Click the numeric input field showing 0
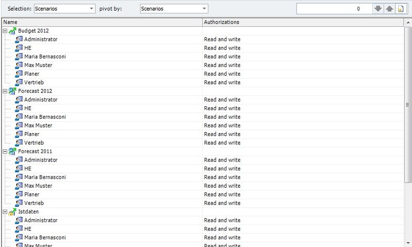This screenshot has width=412, height=247. coord(334,9)
